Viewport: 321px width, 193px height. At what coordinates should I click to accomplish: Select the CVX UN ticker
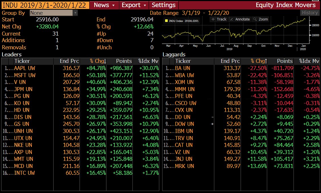coord(184,110)
